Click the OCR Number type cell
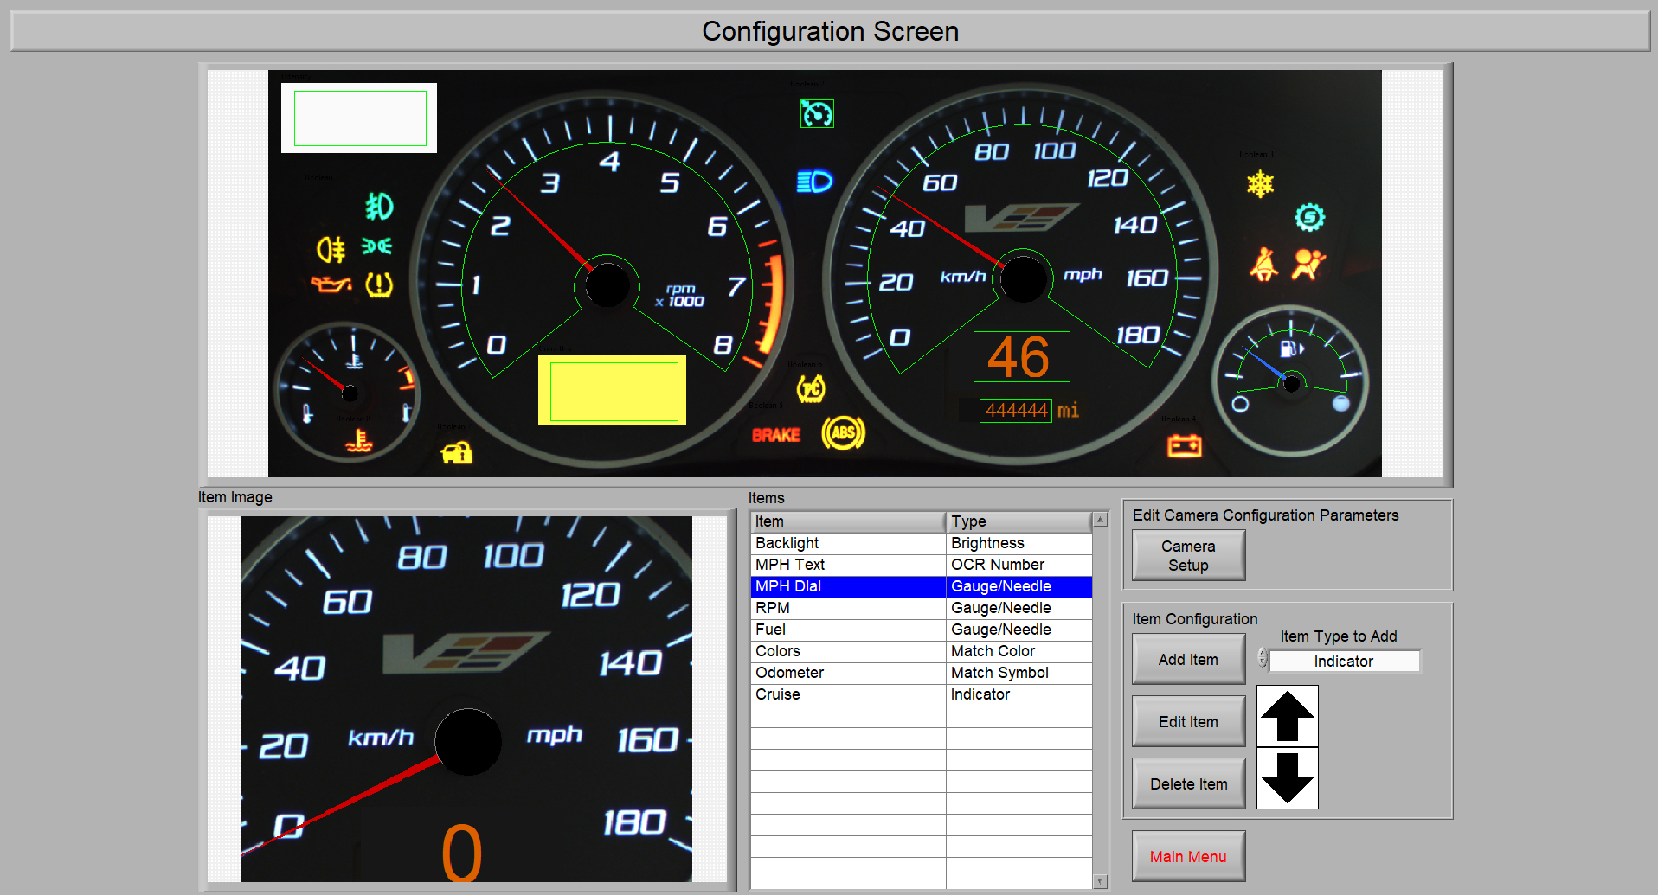This screenshot has height=895, width=1658. point(1019,565)
